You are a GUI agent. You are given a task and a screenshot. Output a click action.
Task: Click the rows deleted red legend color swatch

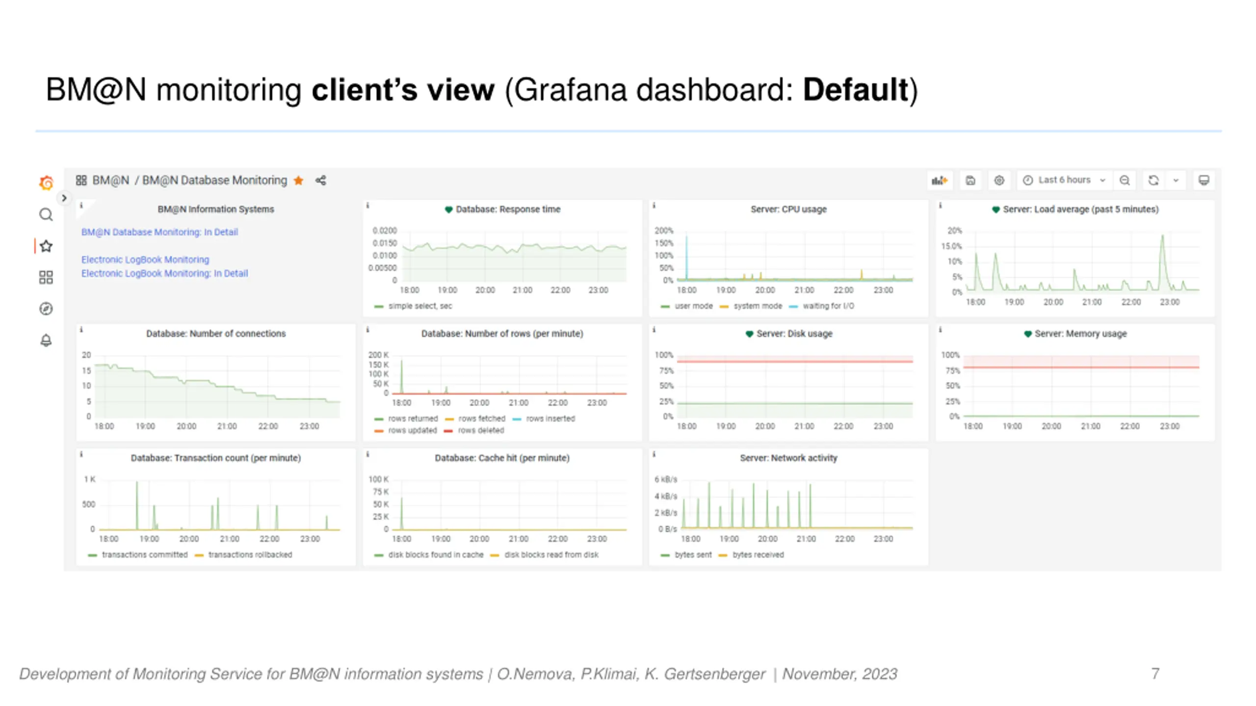(448, 431)
